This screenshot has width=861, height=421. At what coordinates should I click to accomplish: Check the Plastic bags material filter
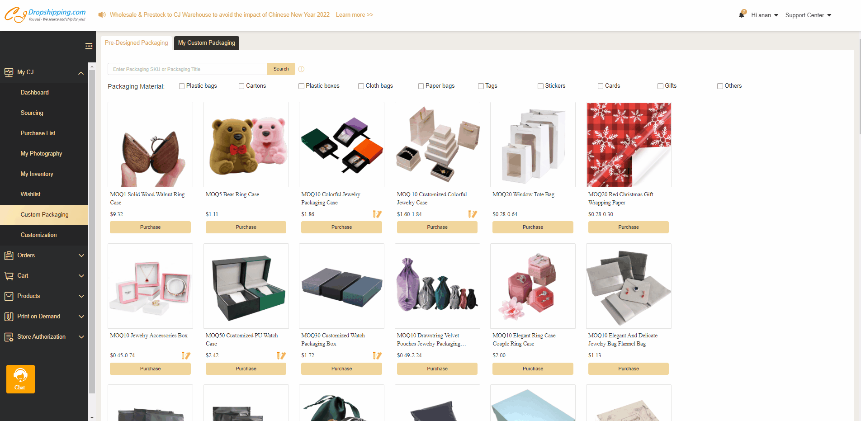point(182,86)
